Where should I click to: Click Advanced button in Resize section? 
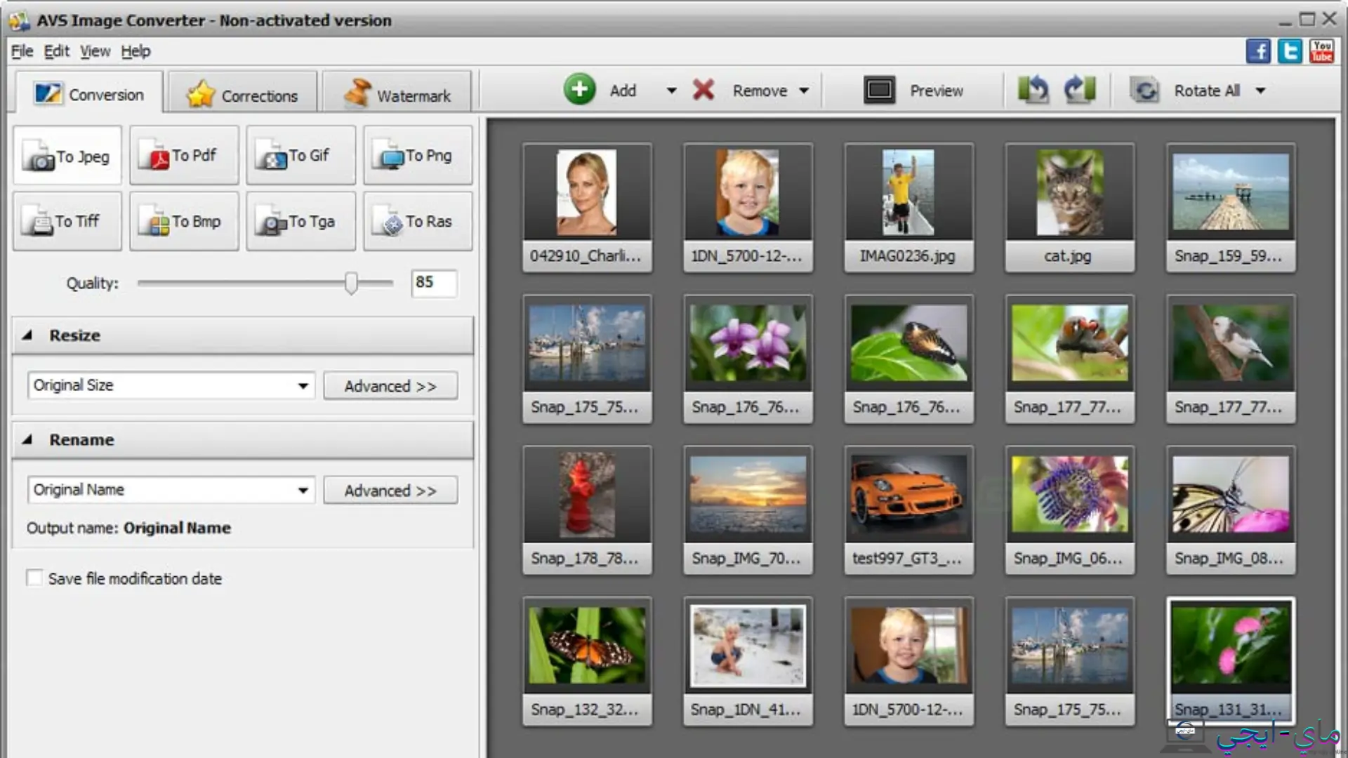390,386
